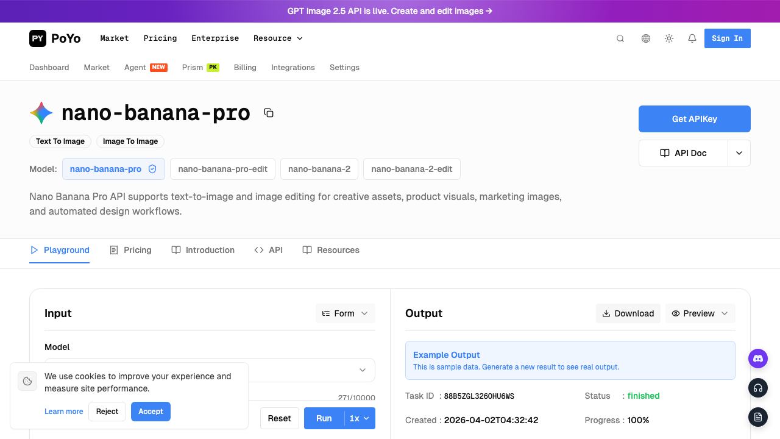Open the Agent NEW navigation item
Screen dimensions: 780x439
(x=146, y=67)
